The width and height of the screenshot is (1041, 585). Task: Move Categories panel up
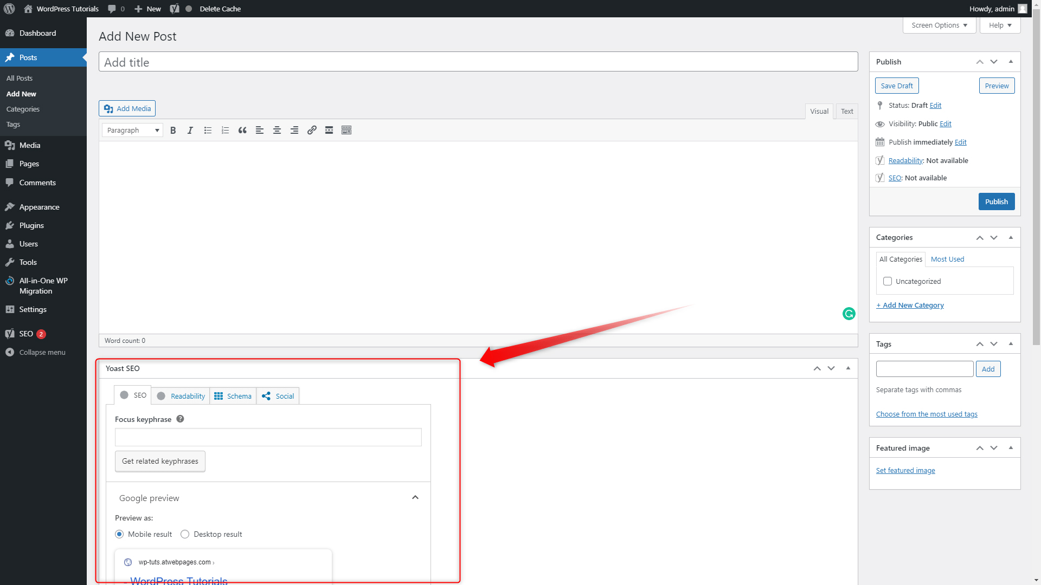tap(980, 237)
